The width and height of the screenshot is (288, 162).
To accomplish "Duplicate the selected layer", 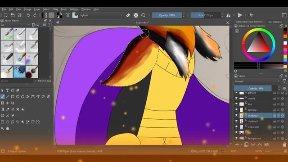I will click(246, 145).
